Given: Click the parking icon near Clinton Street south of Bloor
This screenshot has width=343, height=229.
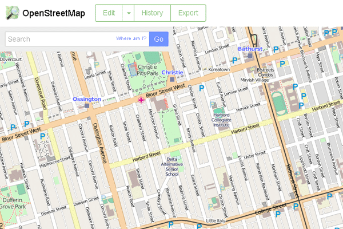Looking at the screenshot, I should [x=201, y=88].
